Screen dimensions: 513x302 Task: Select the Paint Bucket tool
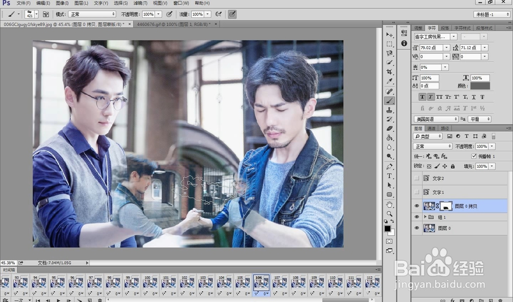click(389, 137)
